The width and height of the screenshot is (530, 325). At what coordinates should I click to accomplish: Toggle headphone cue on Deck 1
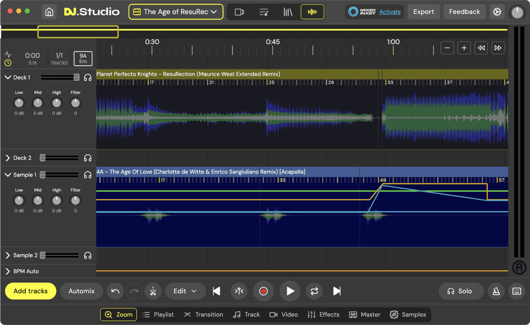88,77
